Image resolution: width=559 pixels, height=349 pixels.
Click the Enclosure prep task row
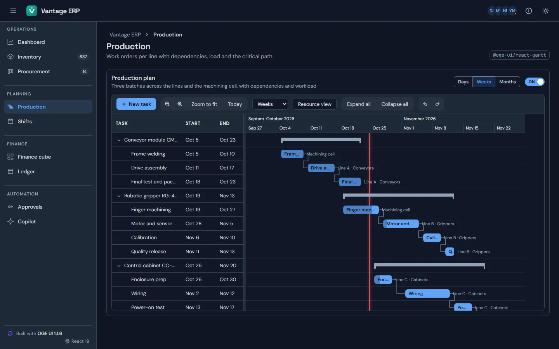177,280
